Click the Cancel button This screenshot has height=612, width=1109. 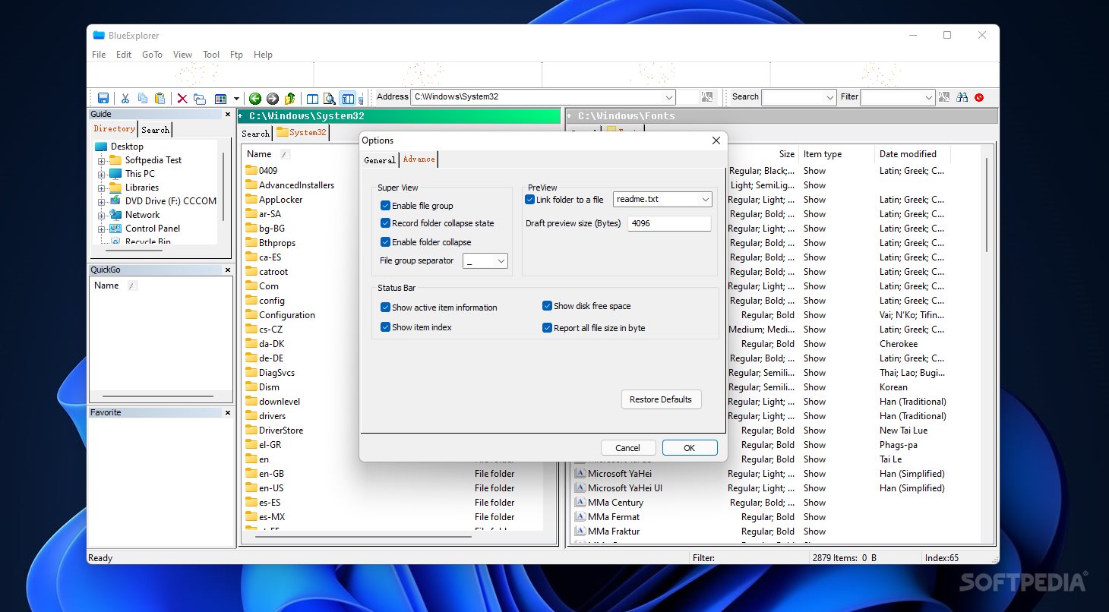click(628, 448)
